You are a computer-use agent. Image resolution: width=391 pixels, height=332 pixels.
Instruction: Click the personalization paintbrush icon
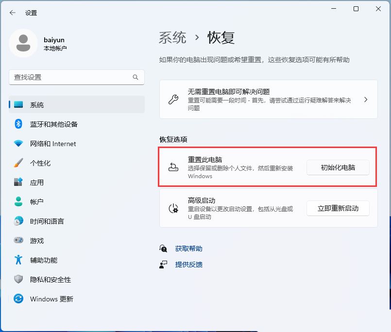18,163
